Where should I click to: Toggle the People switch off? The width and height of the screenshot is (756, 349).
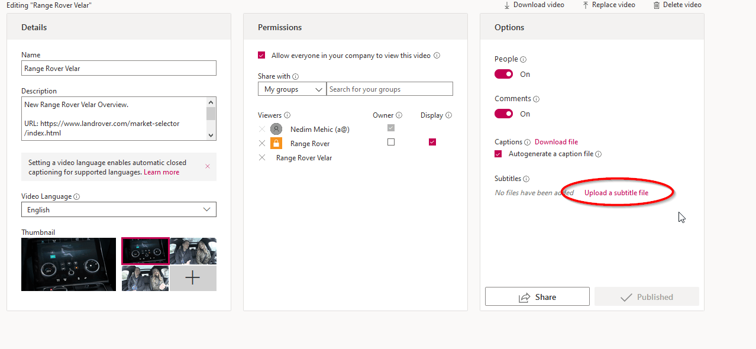coord(504,75)
